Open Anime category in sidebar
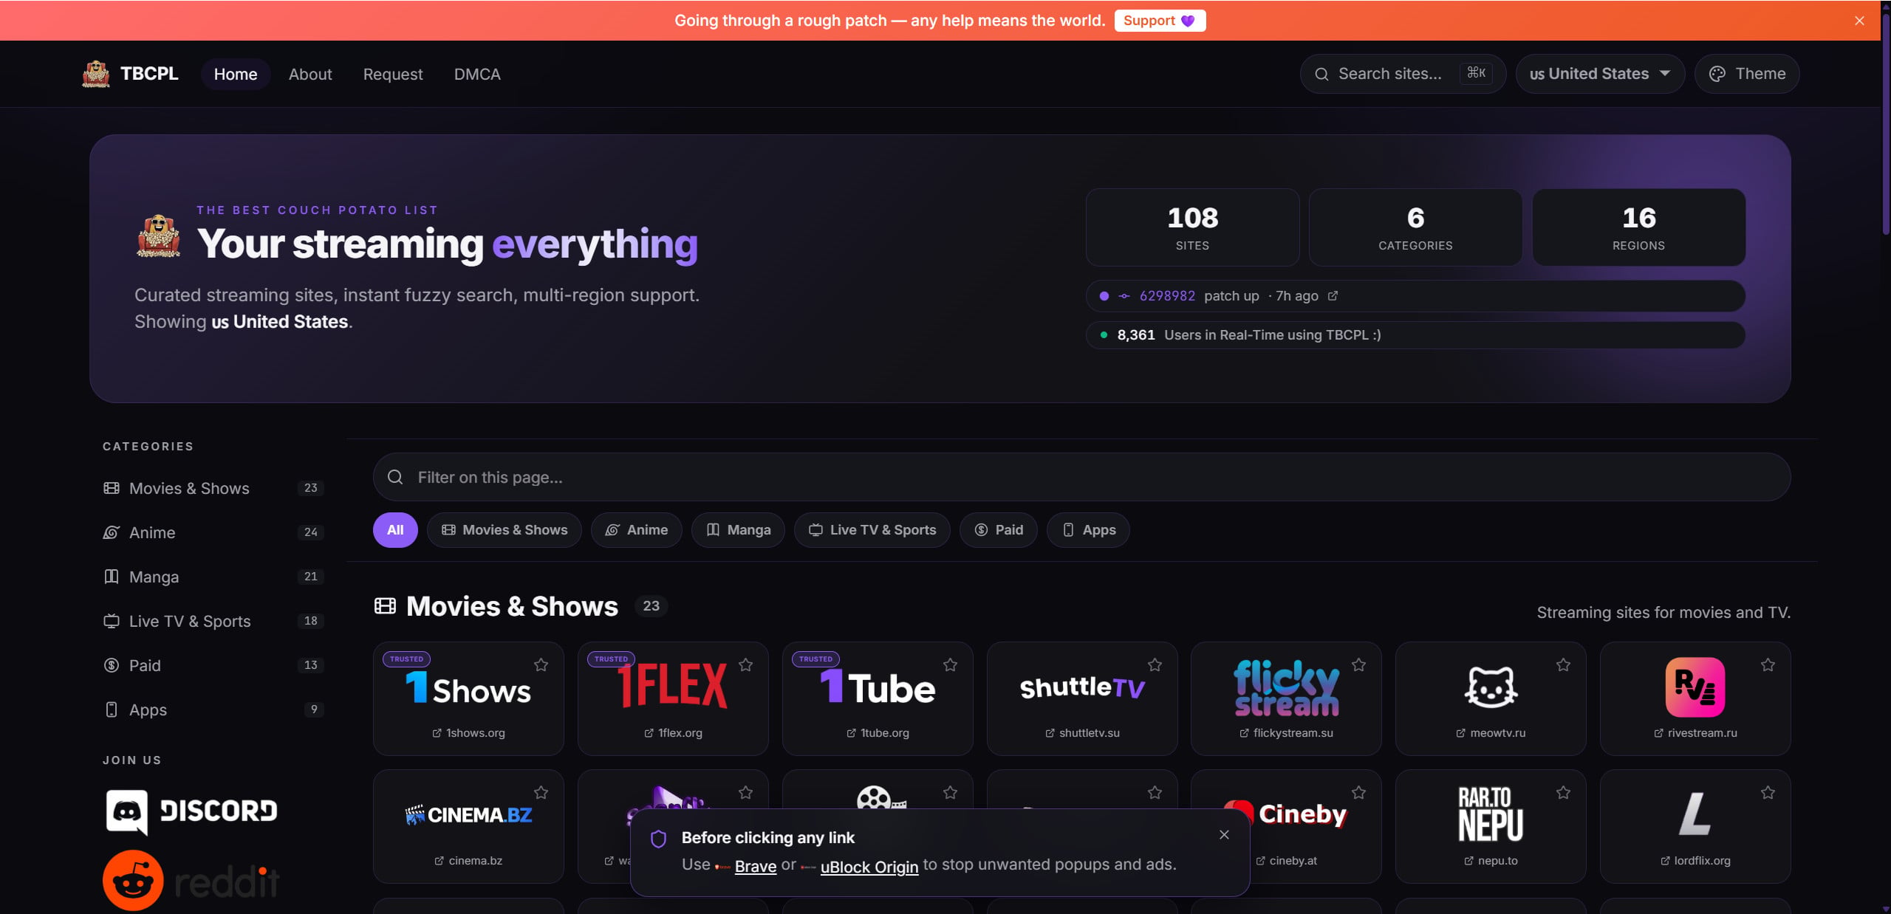The width and height of the screenshot is (1891, 914). pos(213,532)
